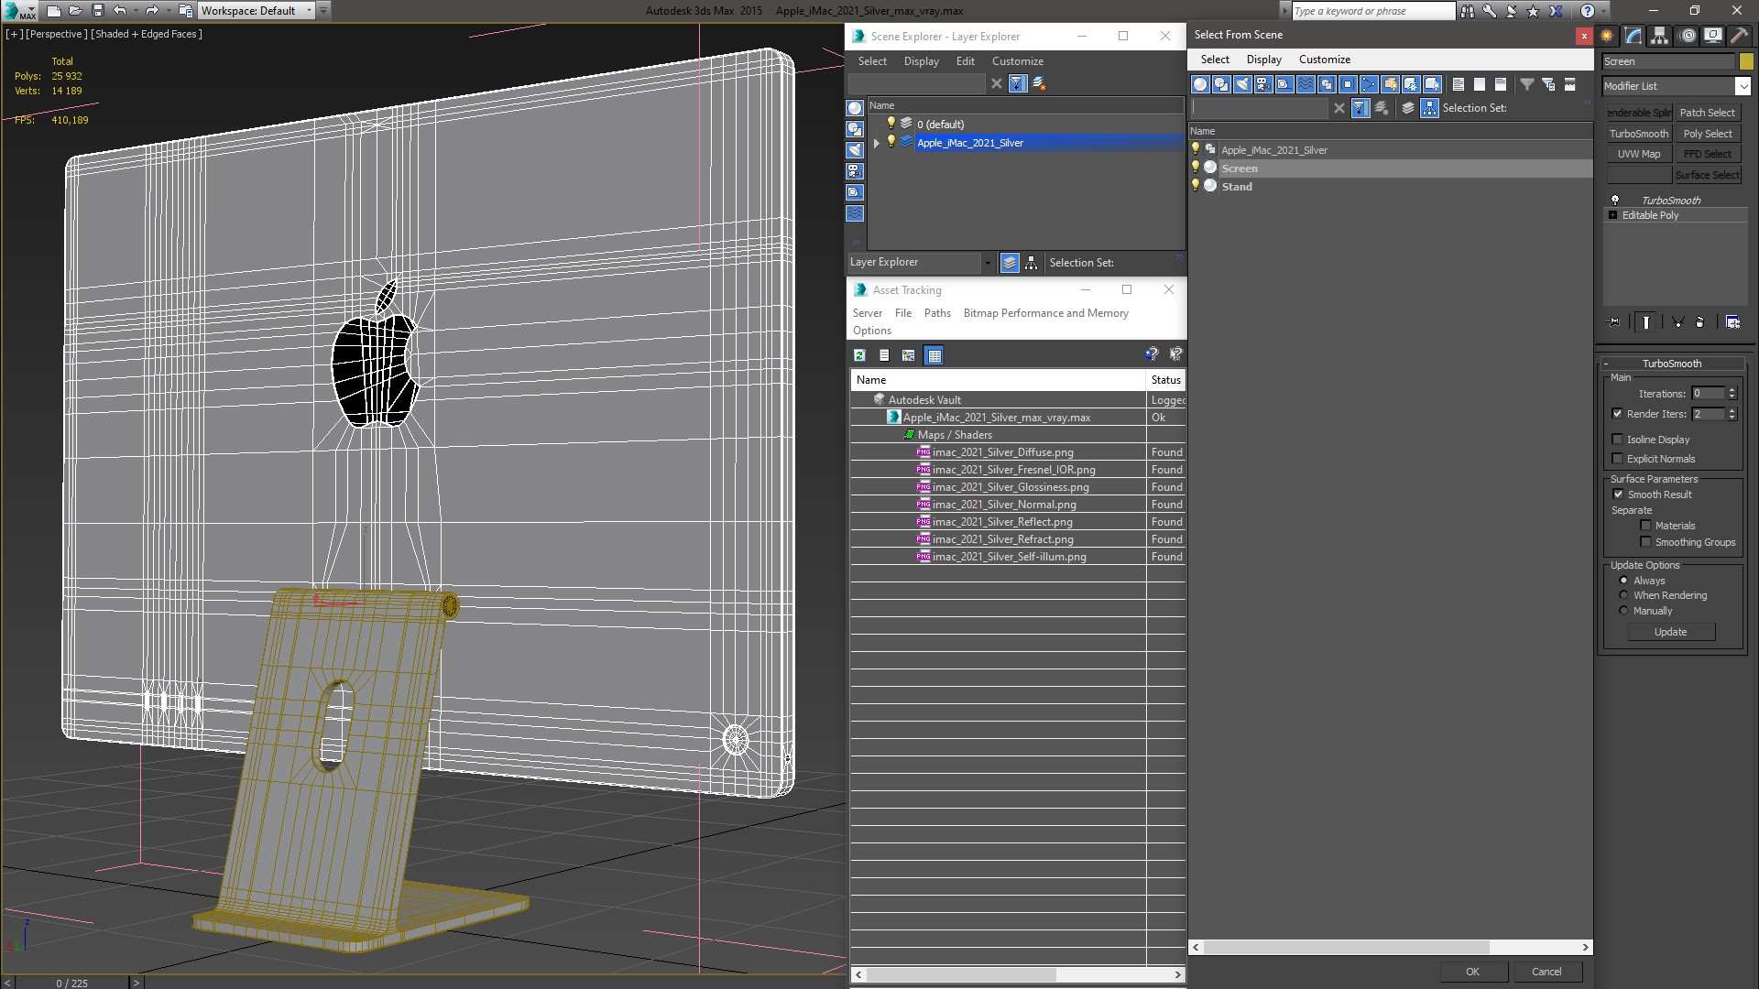
Task: Open the Create command panel tab
Action: tap(1607, 36)
